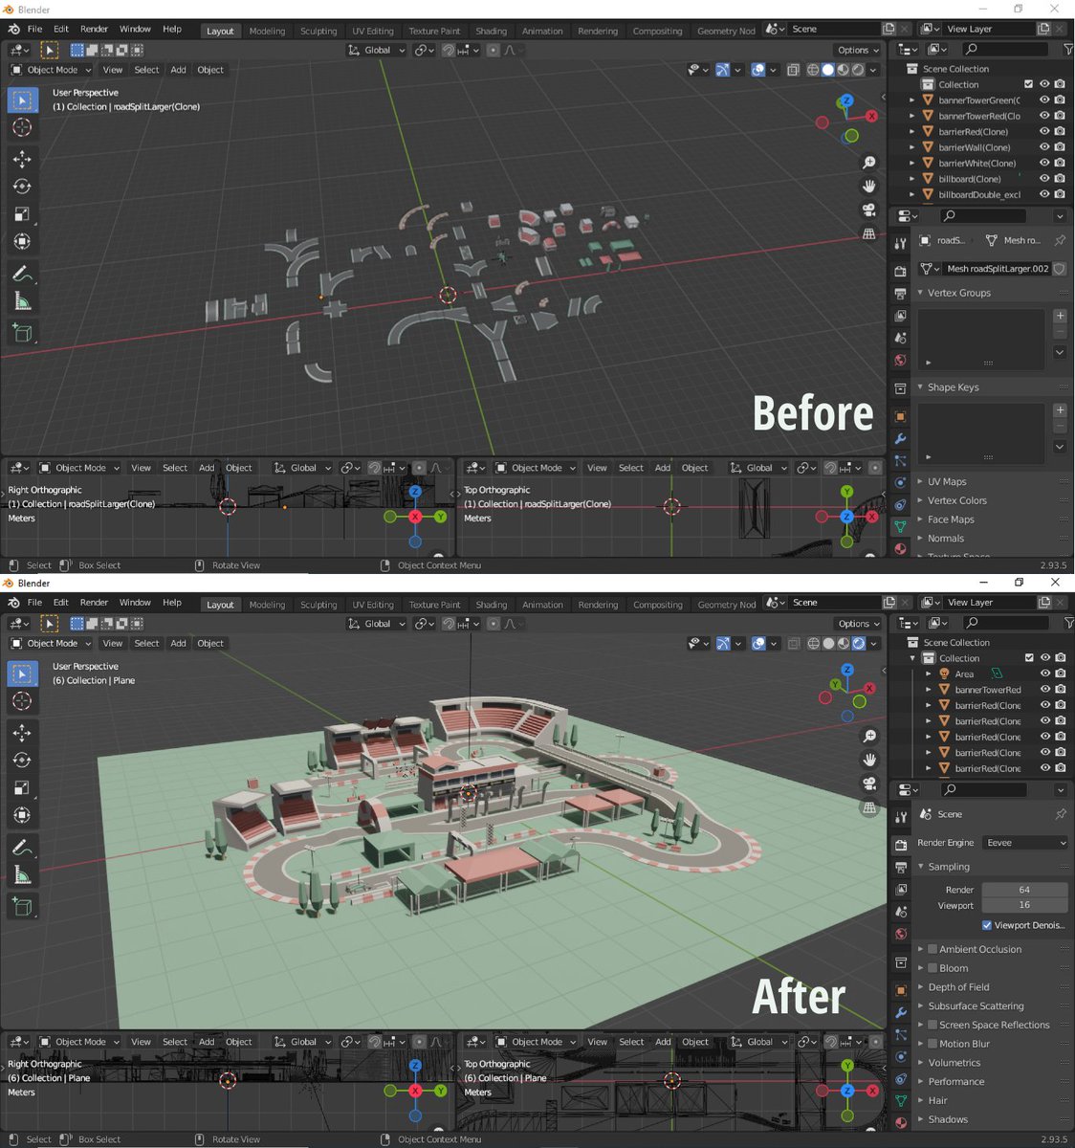Viewport: 1075px width, 1148px height.
Task: Enable Motion Blur checkbox in After window
Action: 932,1044
